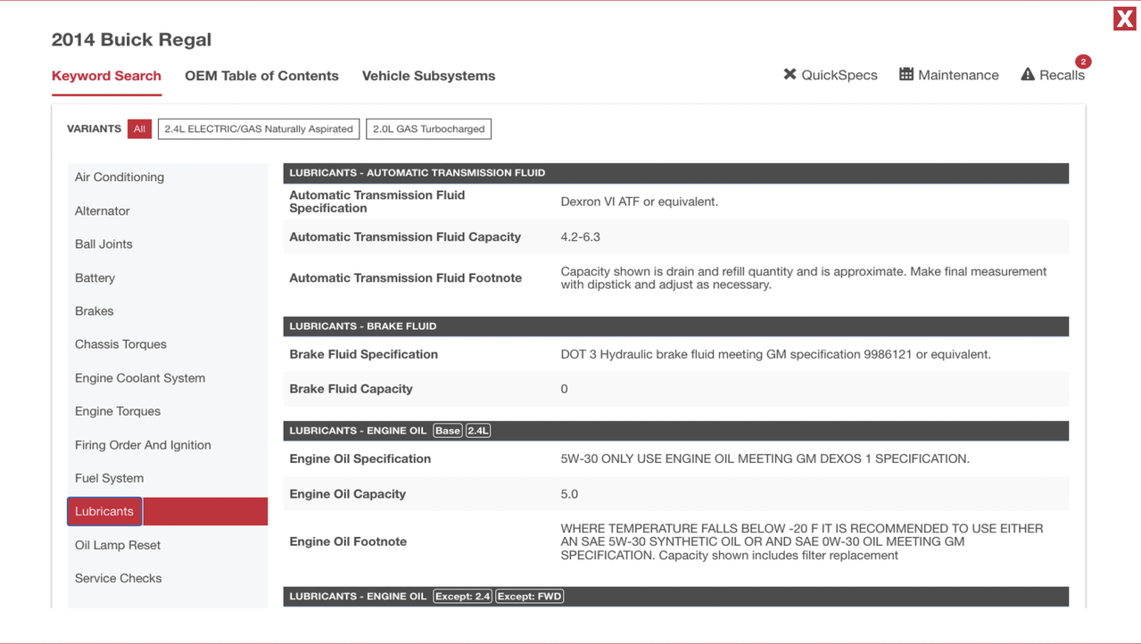1141x644 pixels.
Task: Switch to the OEM Table of Contents tab
Action: coord(261,76)
